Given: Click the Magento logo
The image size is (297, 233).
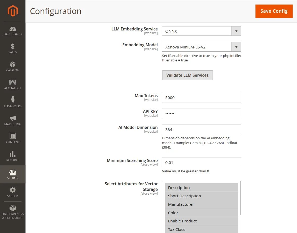Looking at the screenshot, I should 12,11.
